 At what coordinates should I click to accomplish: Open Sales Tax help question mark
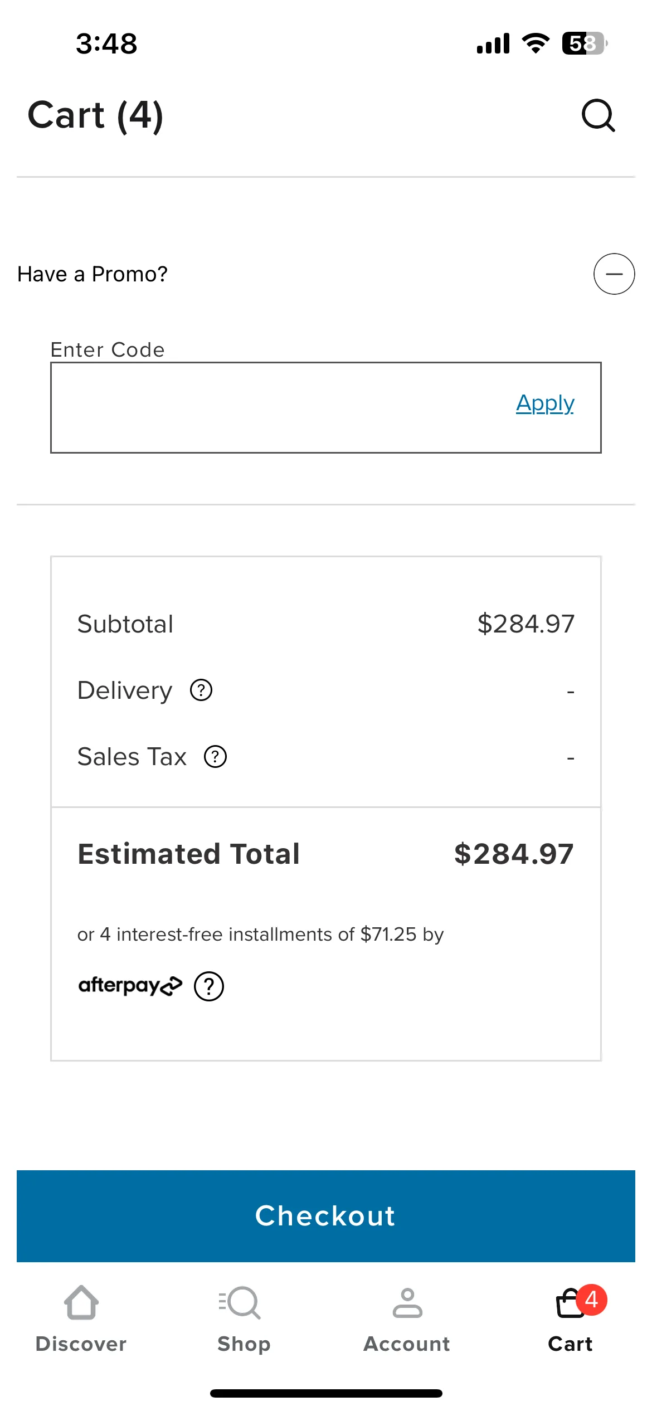point(215,756)
